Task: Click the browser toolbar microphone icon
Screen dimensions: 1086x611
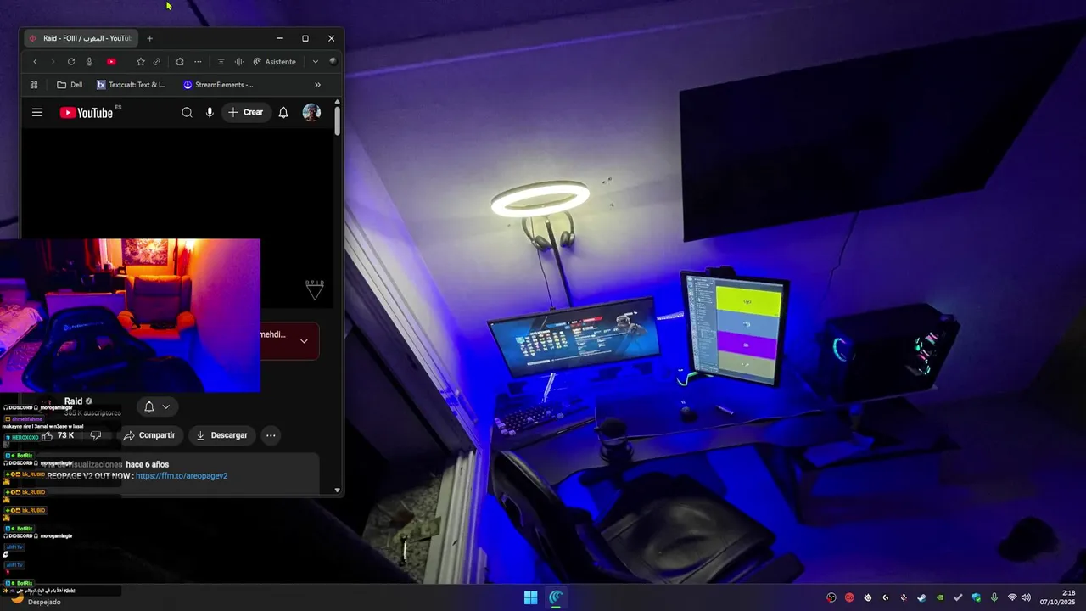Action: tap(89, 62)
